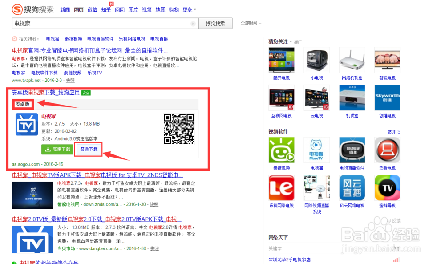This screenshot has width=445, height=264.
Task: Open the 小电视 image
Action: [317, 60]
